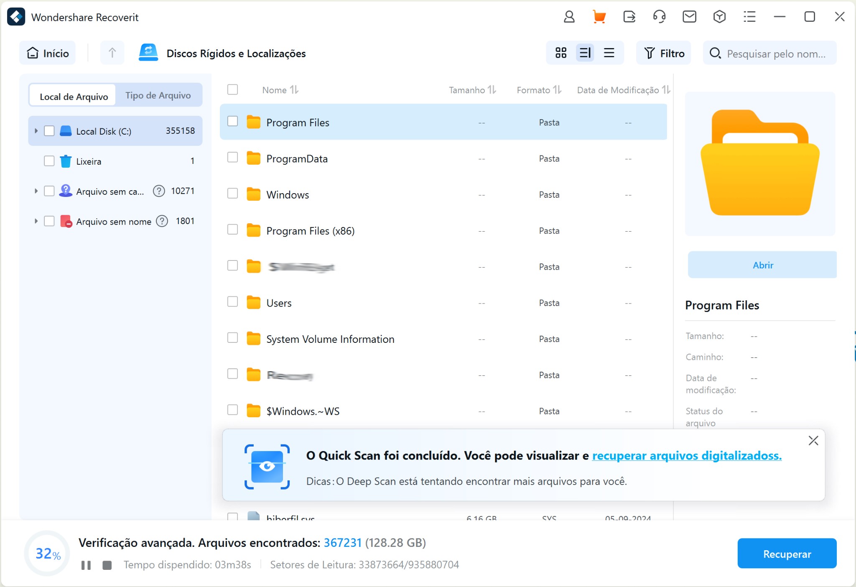
Task: Click the Wondershare Recoverit logo icon
Action: pos(16,17)
